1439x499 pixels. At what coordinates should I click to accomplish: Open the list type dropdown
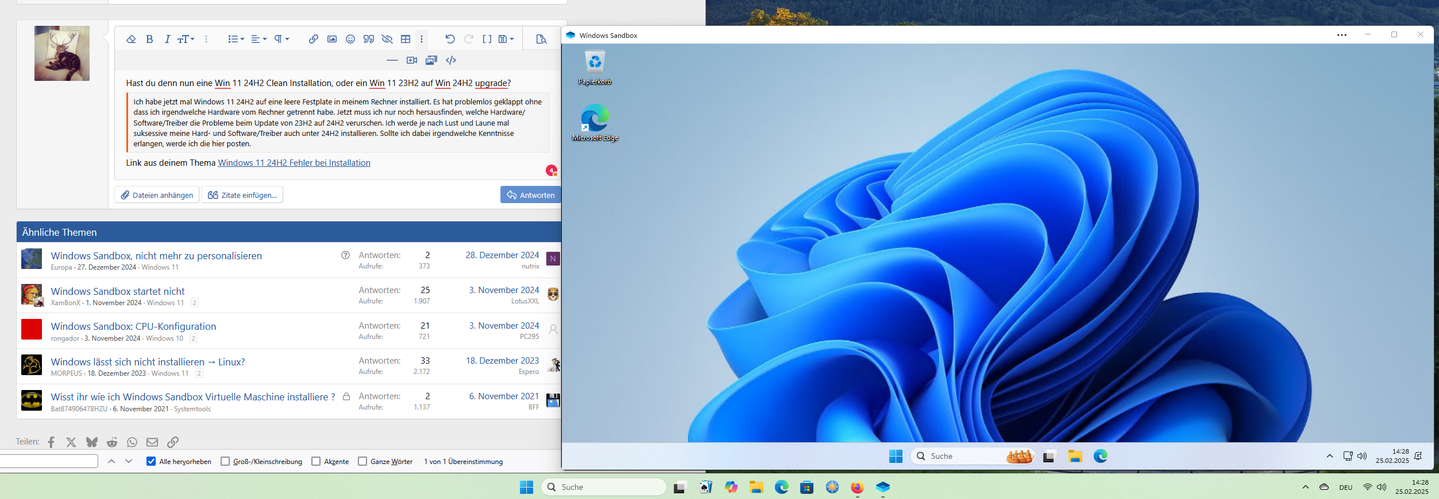tap(236, 39)
